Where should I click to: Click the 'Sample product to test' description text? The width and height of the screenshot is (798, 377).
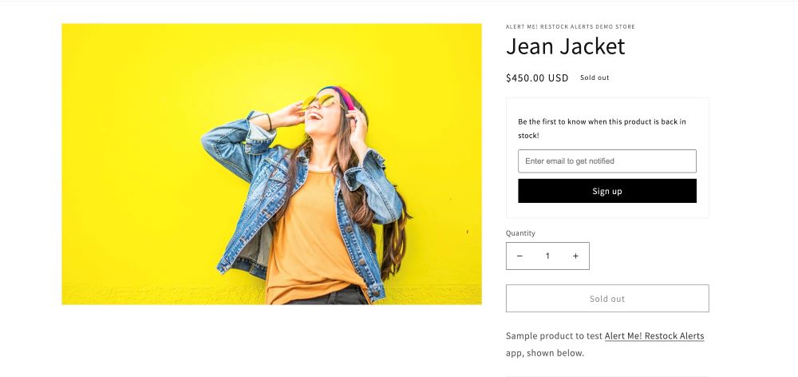pos(554,336)
